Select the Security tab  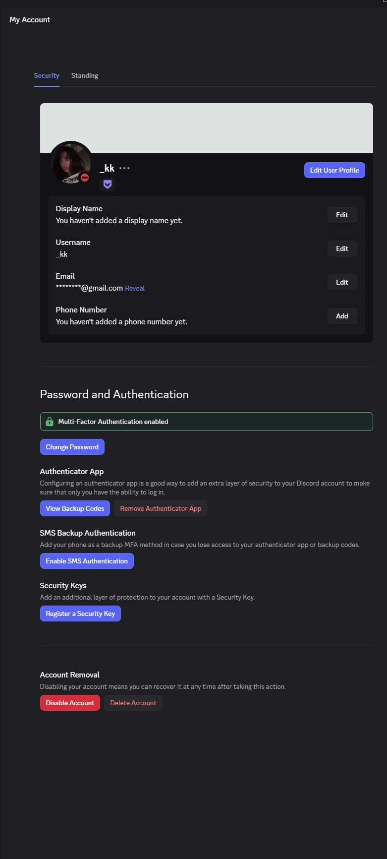pos(47,75)
